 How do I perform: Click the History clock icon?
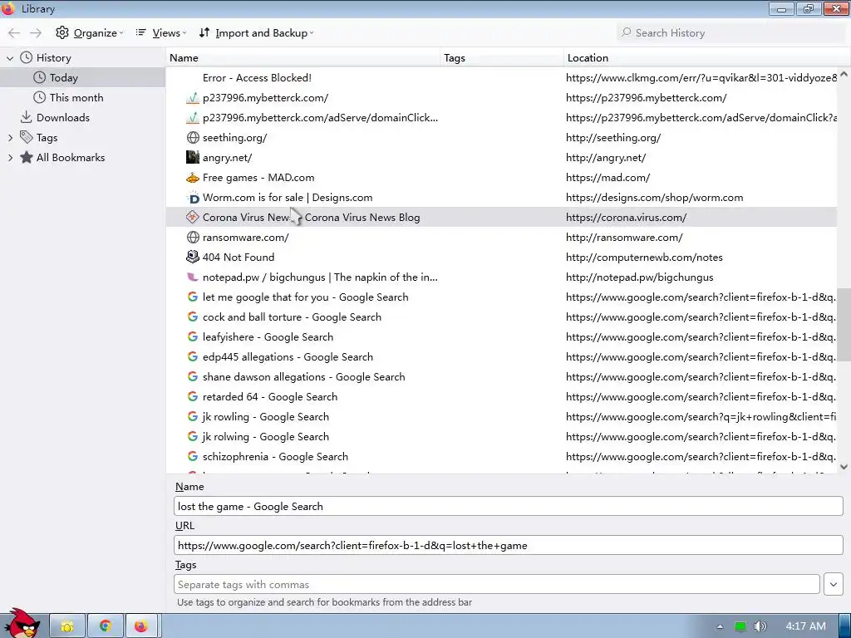(26, 57)
